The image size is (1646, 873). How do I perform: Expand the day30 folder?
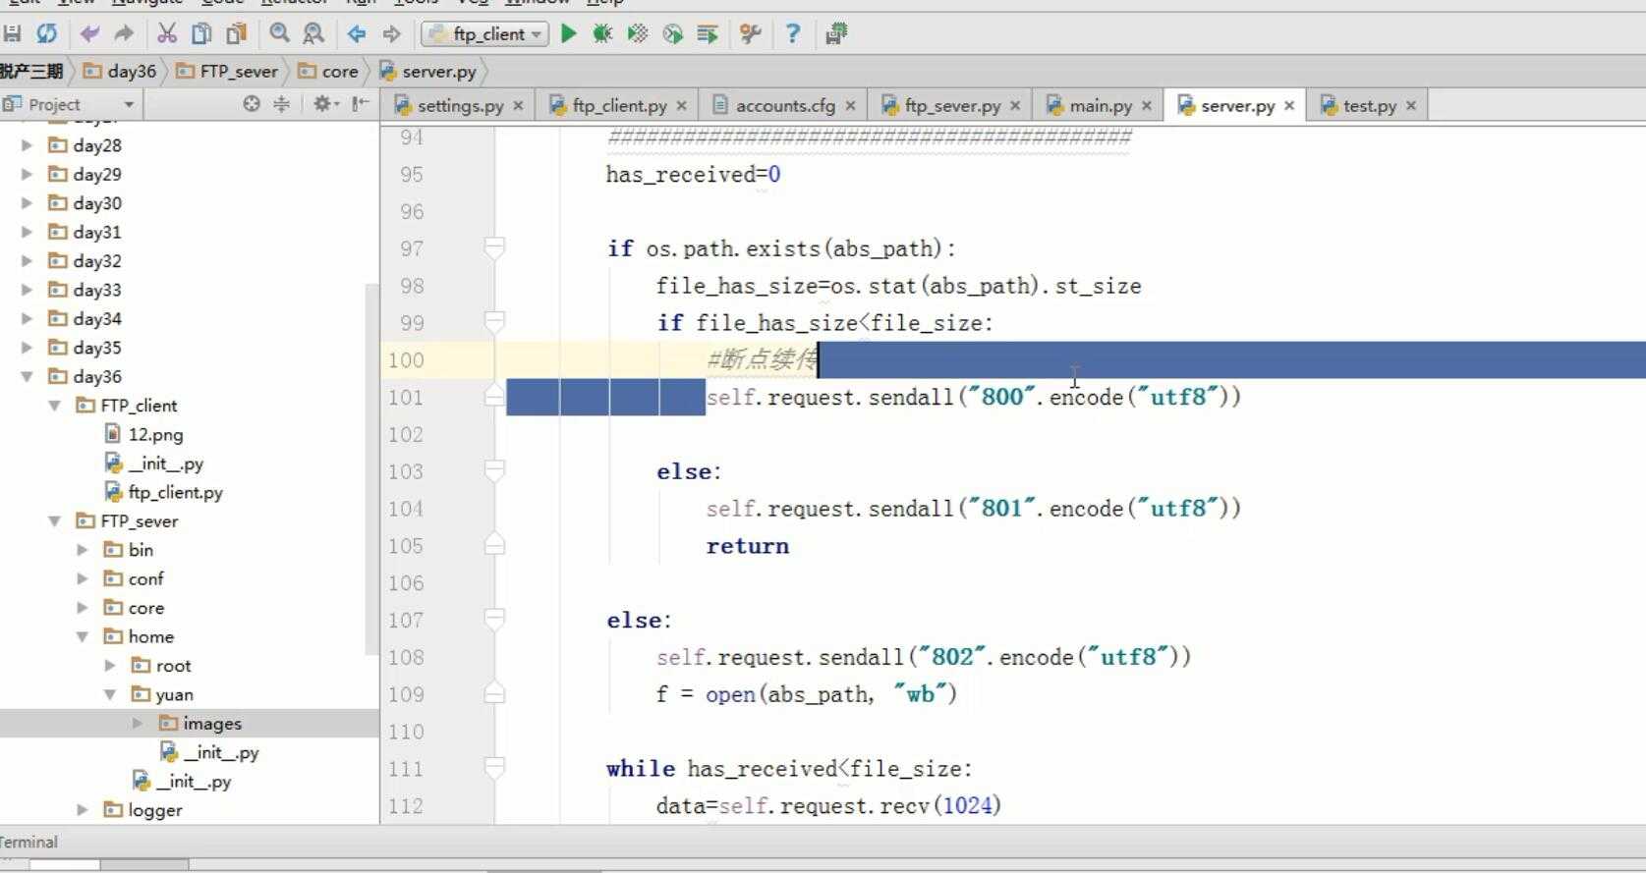[27, 203]
